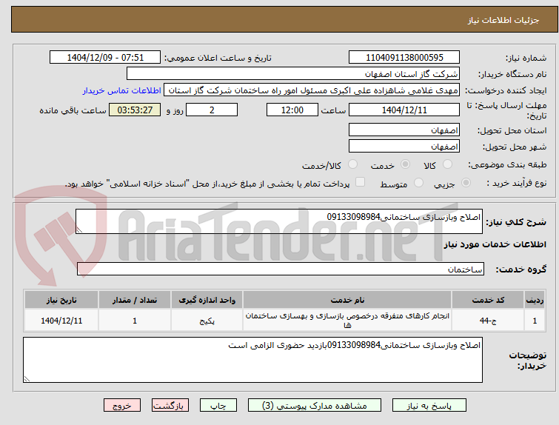Click the شرح کلی نیاز text area
559x425 pixels.
[279, 222]
